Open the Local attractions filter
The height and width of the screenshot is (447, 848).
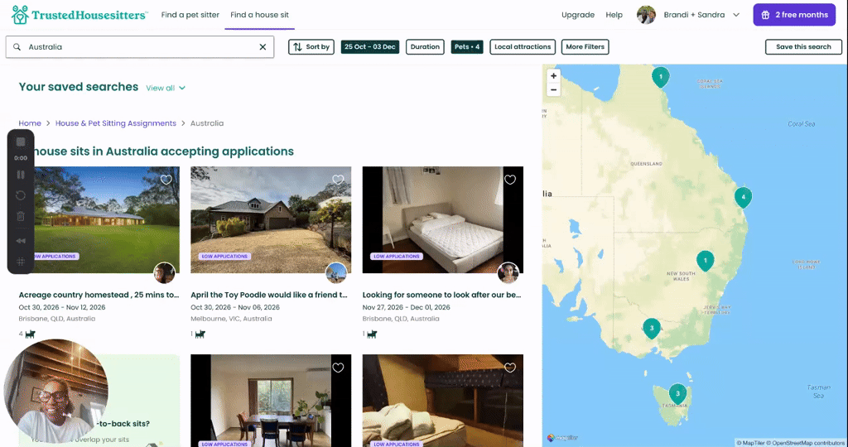523,47
